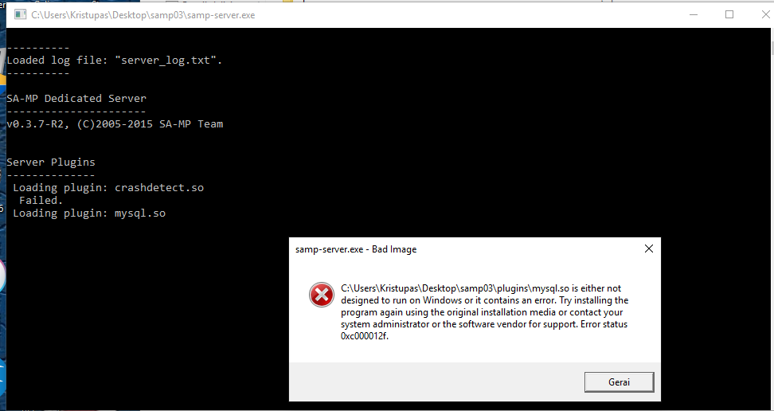774x411 pixels.
Task: Click the v0.3.7-R2 version line
Action: tap(115, 124)
